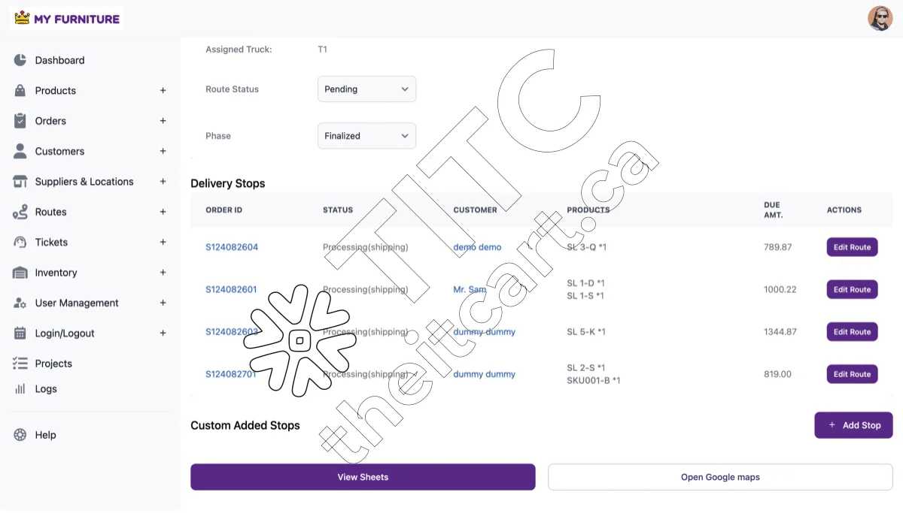This screenshot has height=513, width=903.
Task: Click the Orders clipboard icon
Action: click(x=20, y=121)
